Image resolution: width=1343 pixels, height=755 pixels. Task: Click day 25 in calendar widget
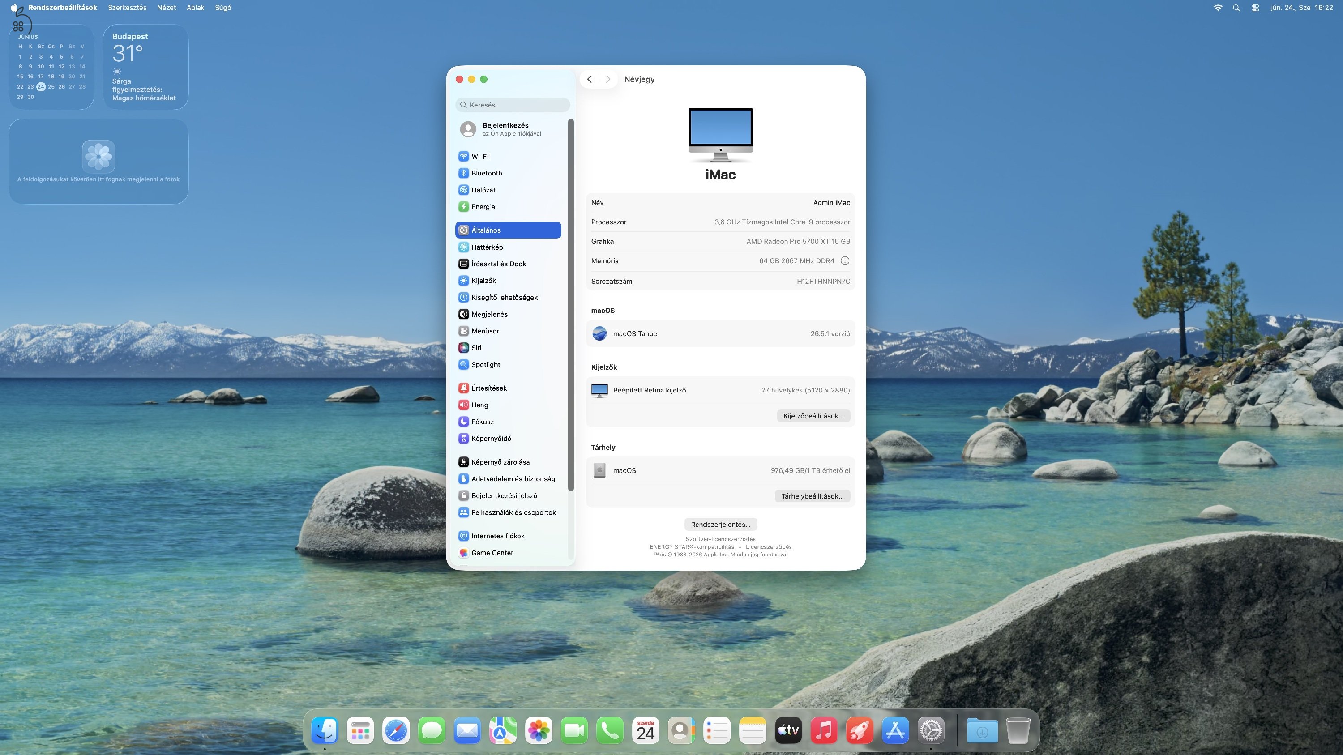(51, 86)
